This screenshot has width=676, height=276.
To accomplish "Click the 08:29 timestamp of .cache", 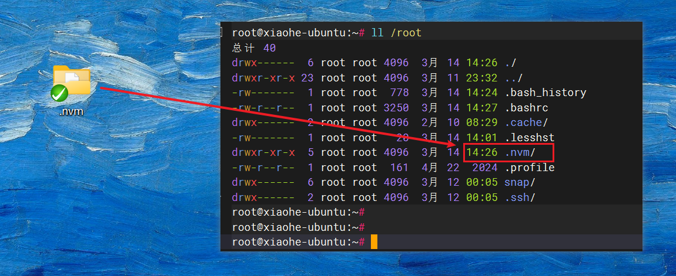I will pyautogui.click(x=481, y=122).
